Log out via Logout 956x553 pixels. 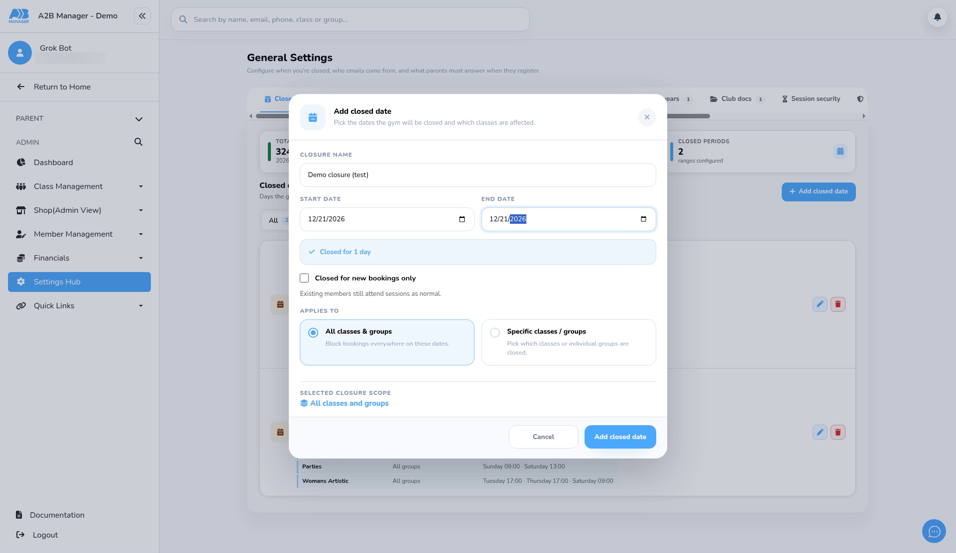(x=37, y=535)
